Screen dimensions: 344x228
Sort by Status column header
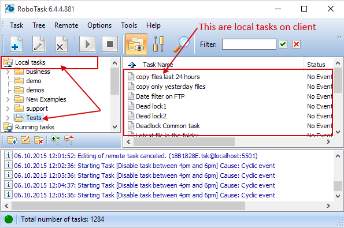point(316,65)
